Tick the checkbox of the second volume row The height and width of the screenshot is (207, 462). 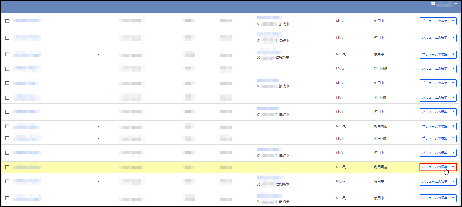(7, 38)
